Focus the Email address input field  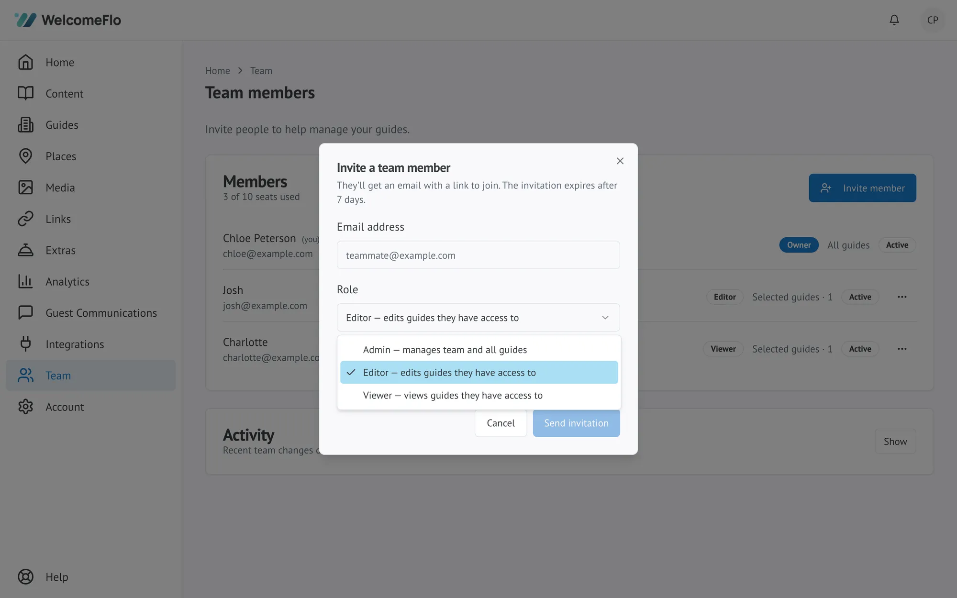pos(478,255)
